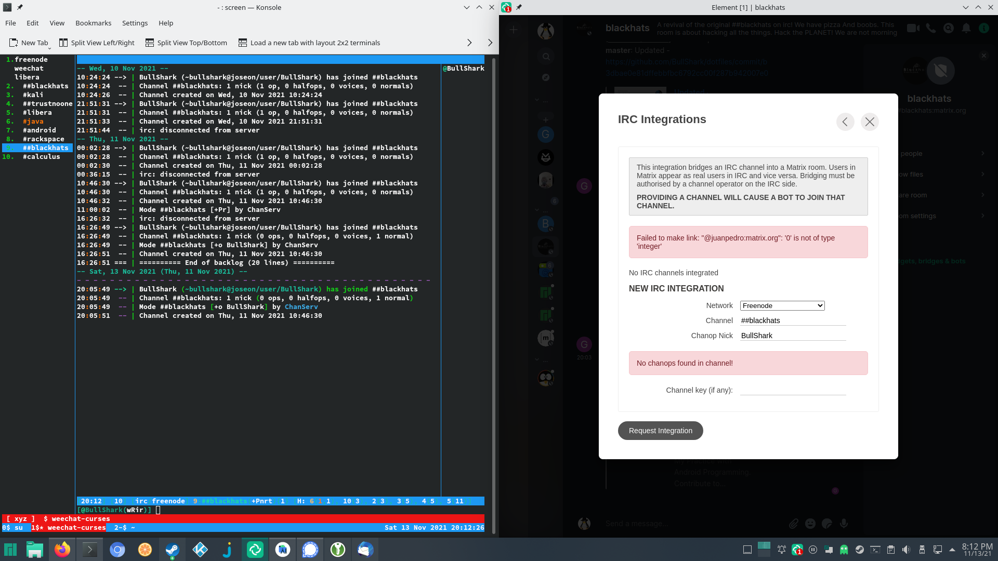Open room info for blackhats

[985, 28]
